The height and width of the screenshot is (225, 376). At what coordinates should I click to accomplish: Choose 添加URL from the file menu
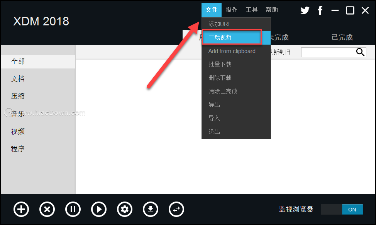[236, 24]
